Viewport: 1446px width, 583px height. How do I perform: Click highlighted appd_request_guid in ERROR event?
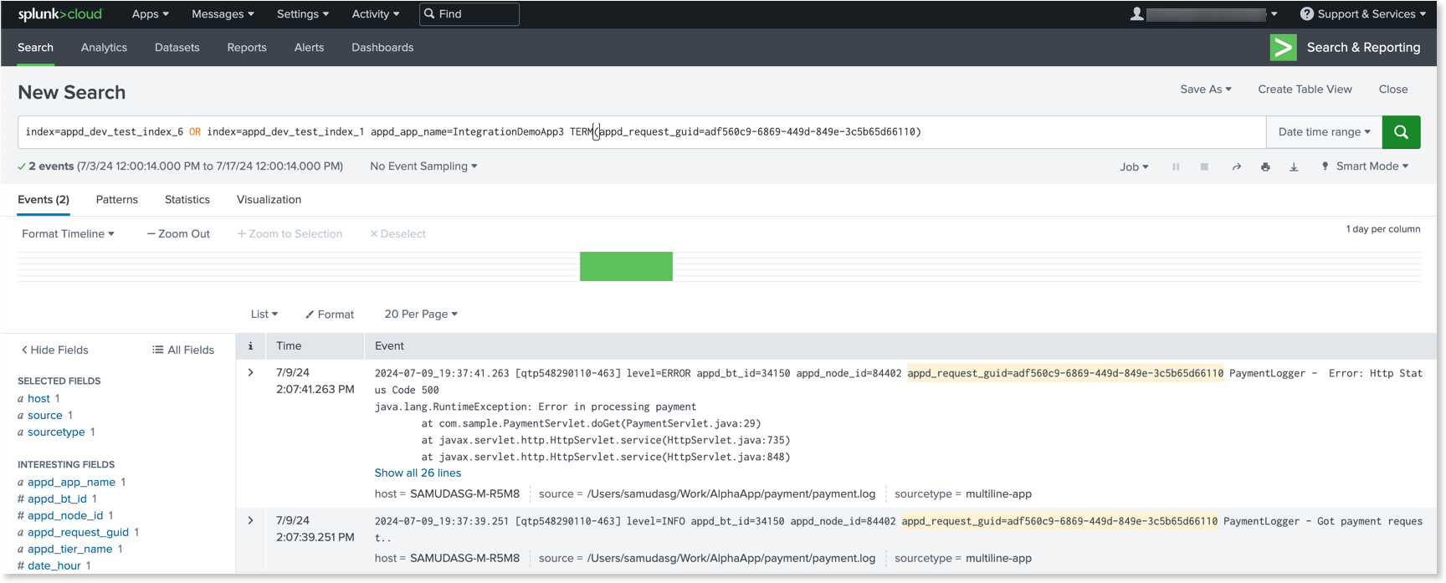(x=1065, y=373)
